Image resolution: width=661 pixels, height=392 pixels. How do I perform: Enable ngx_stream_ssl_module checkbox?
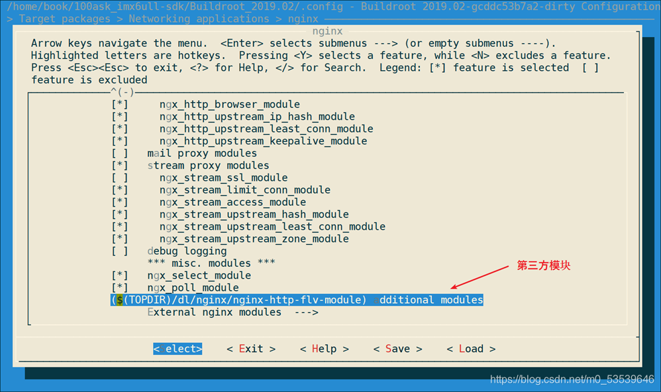tap(120, 177)
